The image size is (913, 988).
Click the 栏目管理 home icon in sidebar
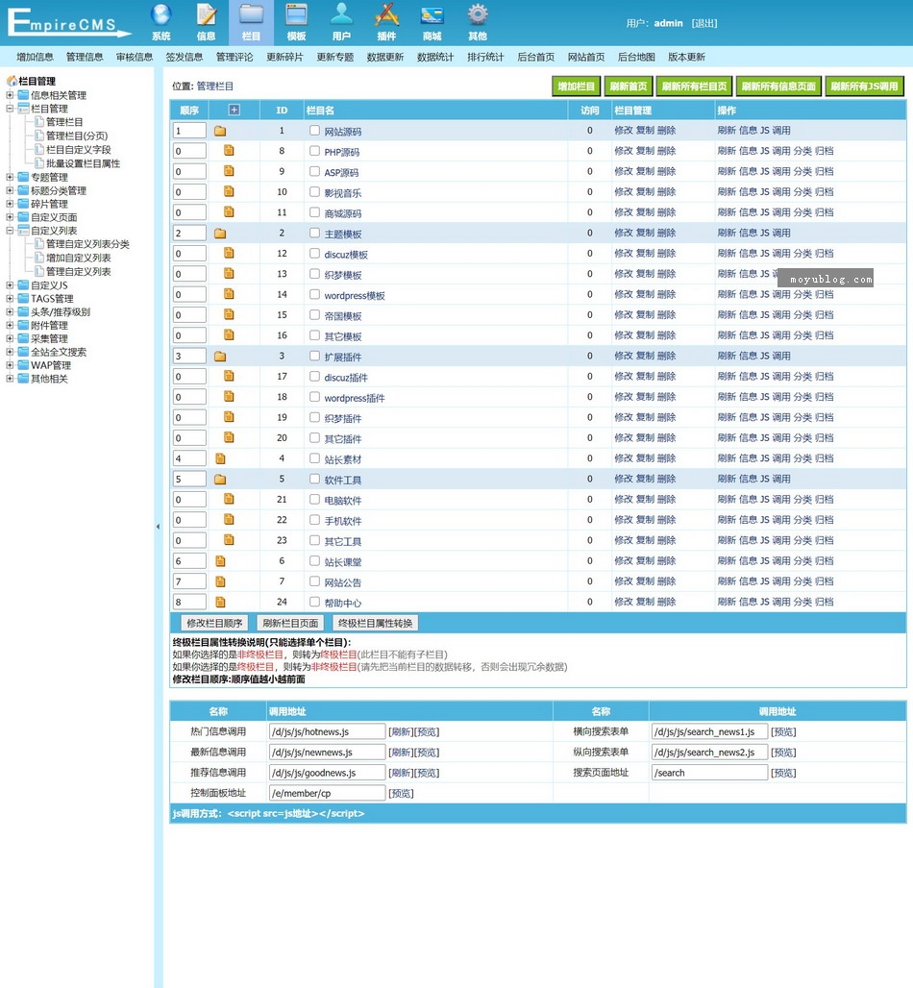click(x=12, y=81)
